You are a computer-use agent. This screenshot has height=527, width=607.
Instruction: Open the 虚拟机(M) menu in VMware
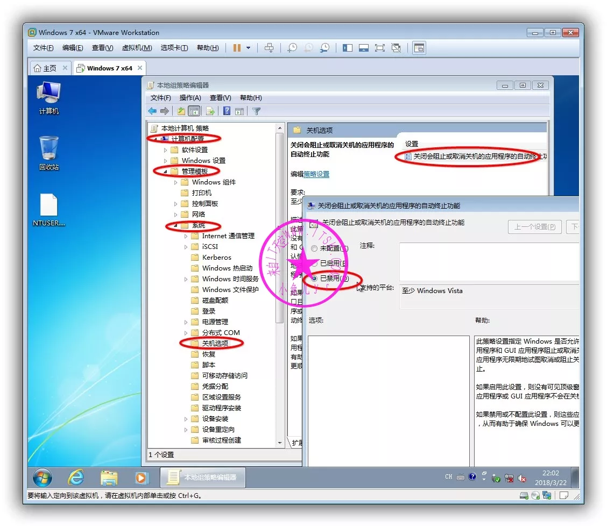(x=137, y=48)
